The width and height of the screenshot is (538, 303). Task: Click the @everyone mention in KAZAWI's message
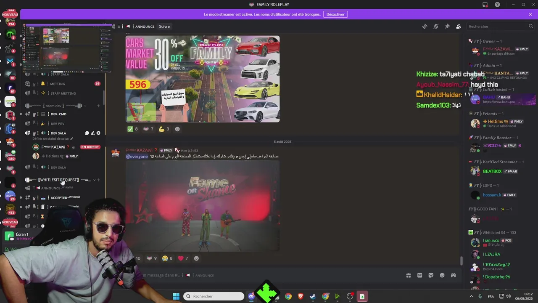[137, 157]
